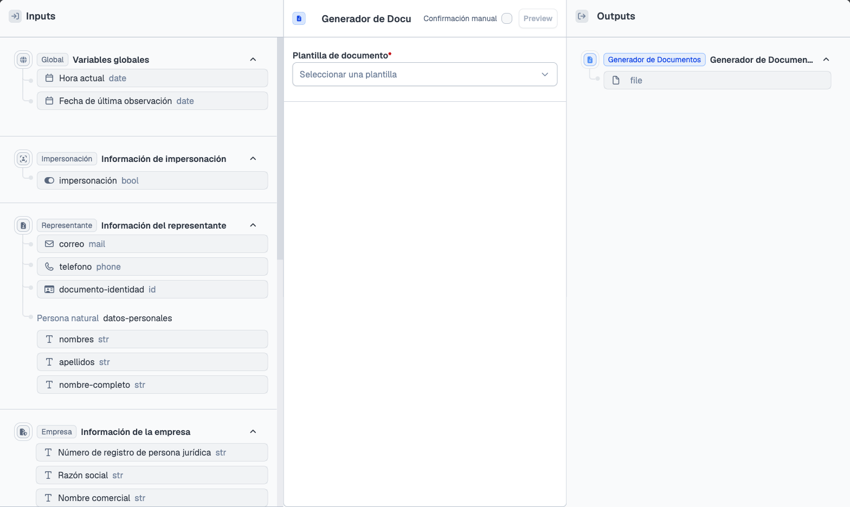Collapse the Generador de Documentos output group
This screenshot has height=507, width=850.
pyautogui.click(x=826, y=60)
